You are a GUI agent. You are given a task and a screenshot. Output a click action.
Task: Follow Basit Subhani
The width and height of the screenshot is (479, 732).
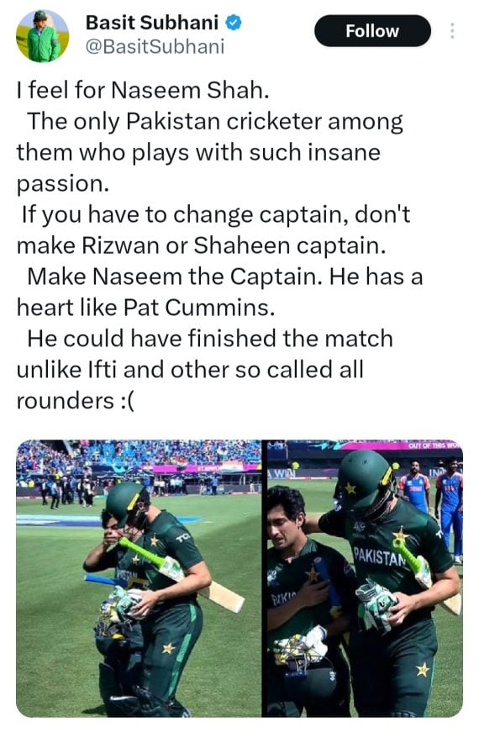(372, 31)
